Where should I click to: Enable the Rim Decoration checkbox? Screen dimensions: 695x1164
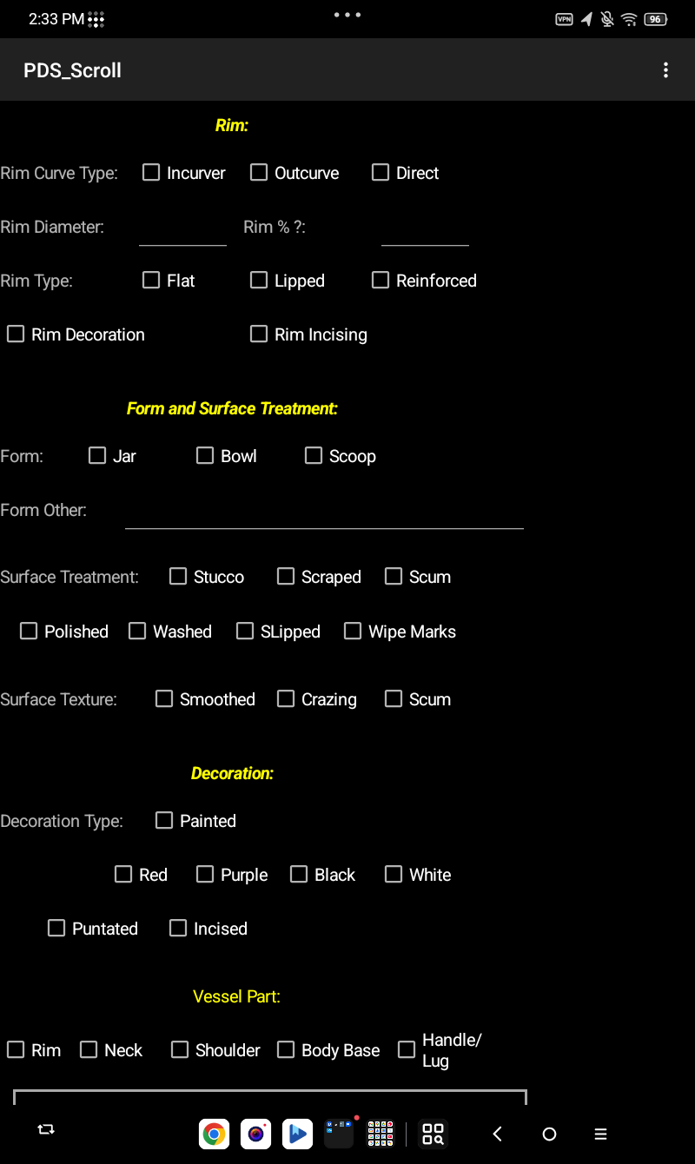click(16, 334)
